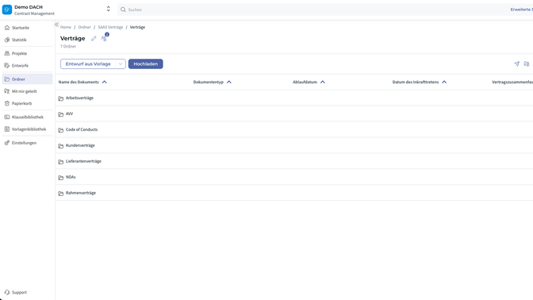533x300 pixels.
Task: Click the Projekte people icon
Action: 7,53
